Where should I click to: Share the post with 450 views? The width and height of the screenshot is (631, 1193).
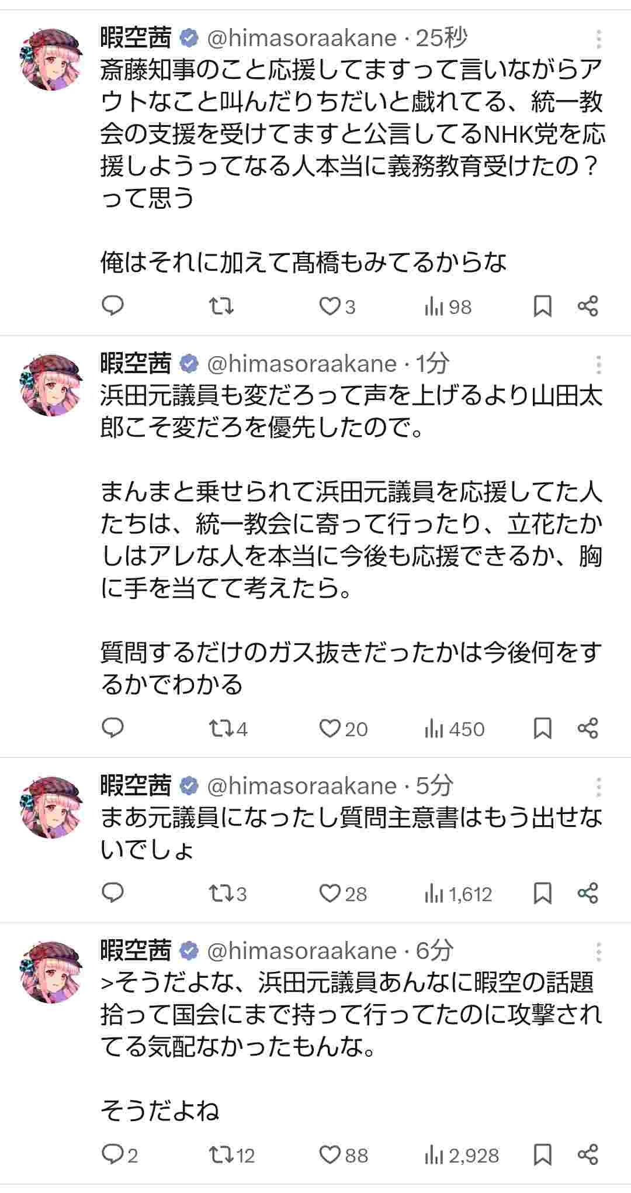pos(588,728)
